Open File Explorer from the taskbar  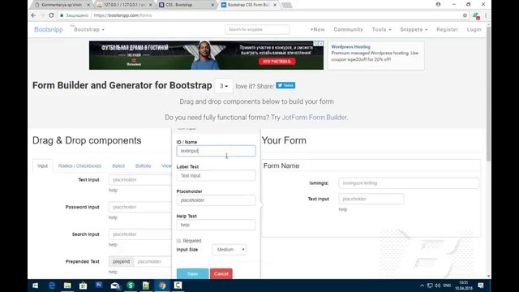[67, 286]
